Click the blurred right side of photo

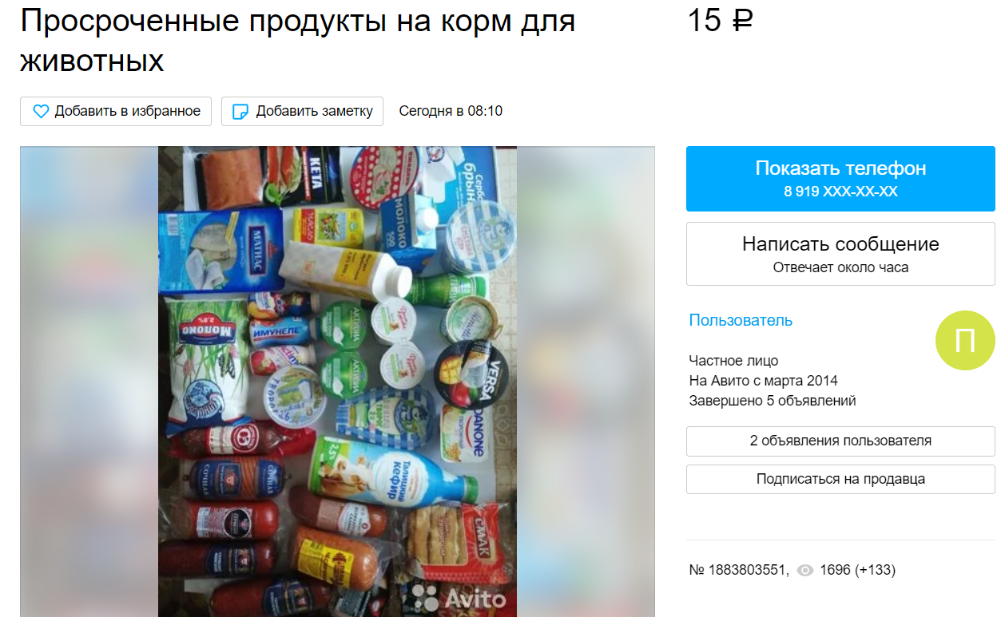tap(586, 382)
